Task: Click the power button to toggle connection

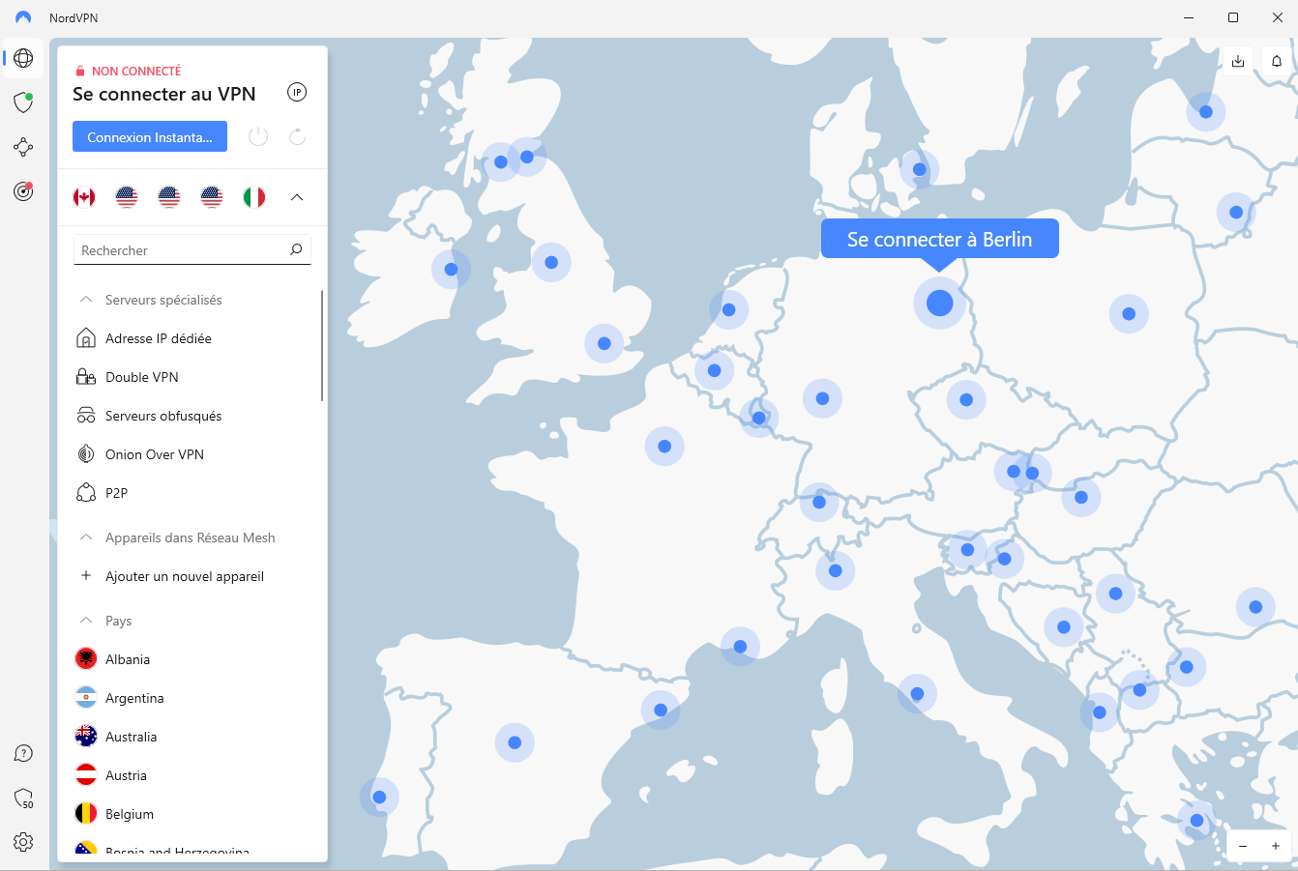Action: (x=258, y=136)
